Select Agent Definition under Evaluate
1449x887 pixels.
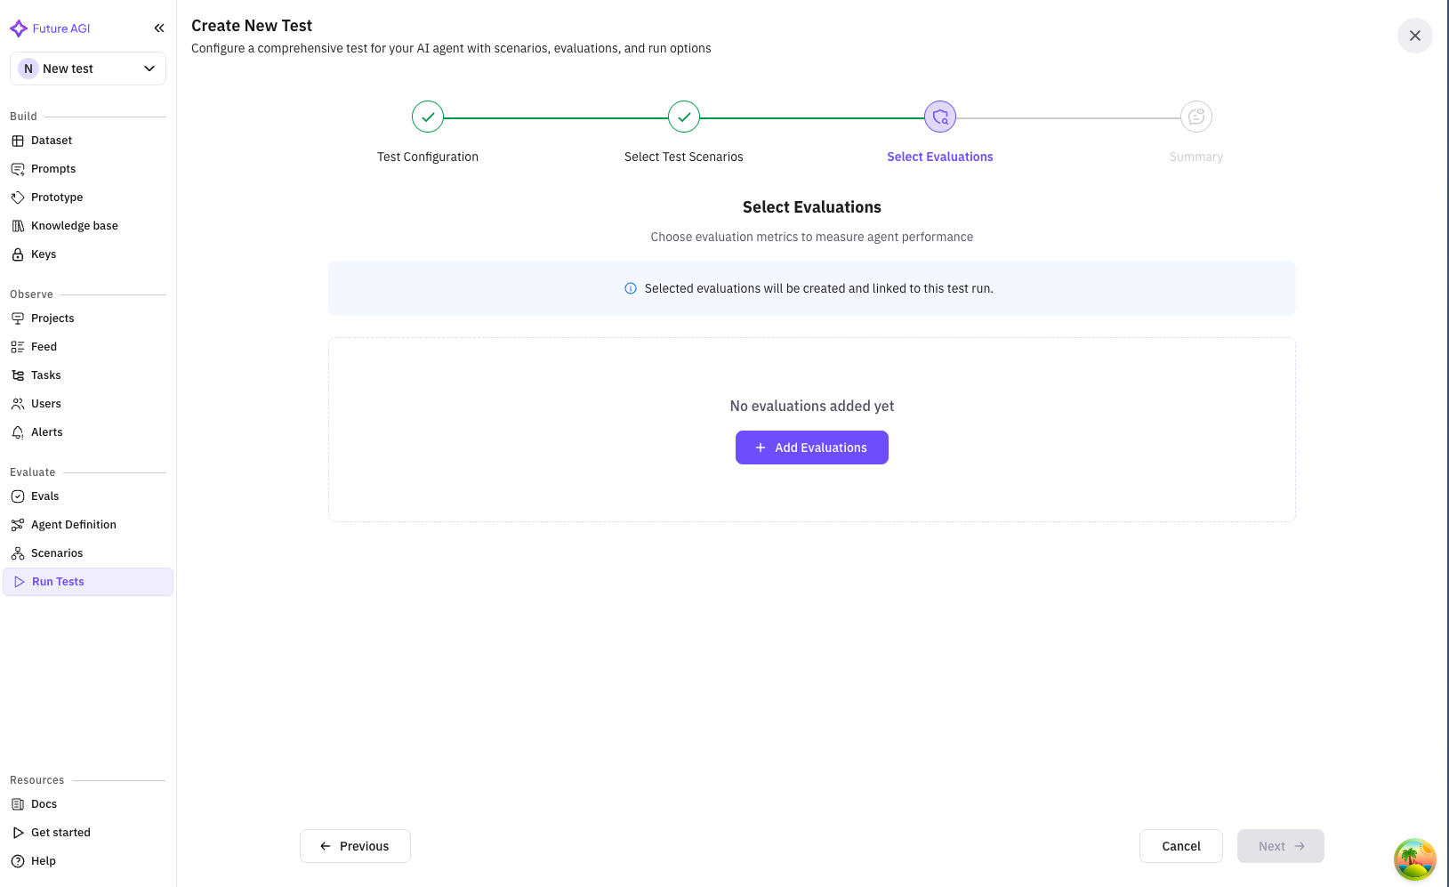click(73, 524)
